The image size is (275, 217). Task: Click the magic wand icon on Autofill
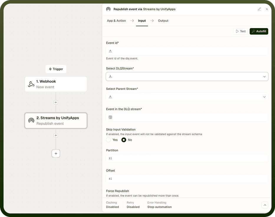tap(253, 31)
